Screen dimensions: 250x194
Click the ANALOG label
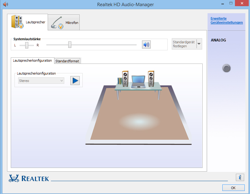(218, 40)
